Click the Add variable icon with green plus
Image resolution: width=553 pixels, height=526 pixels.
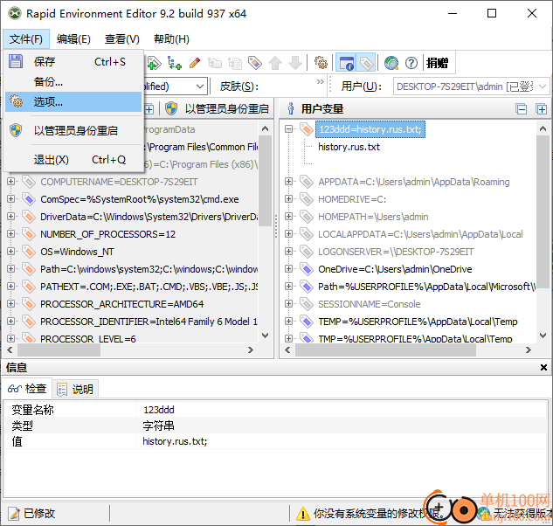154,63
